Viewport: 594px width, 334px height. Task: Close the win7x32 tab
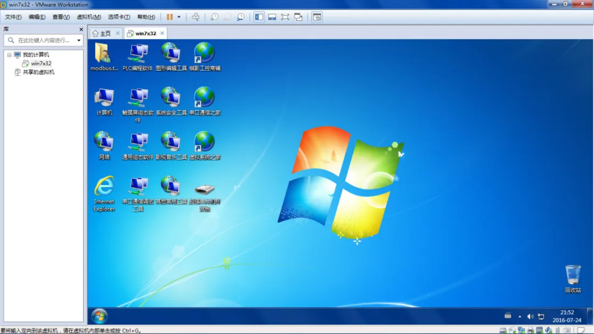pos(162,34)
